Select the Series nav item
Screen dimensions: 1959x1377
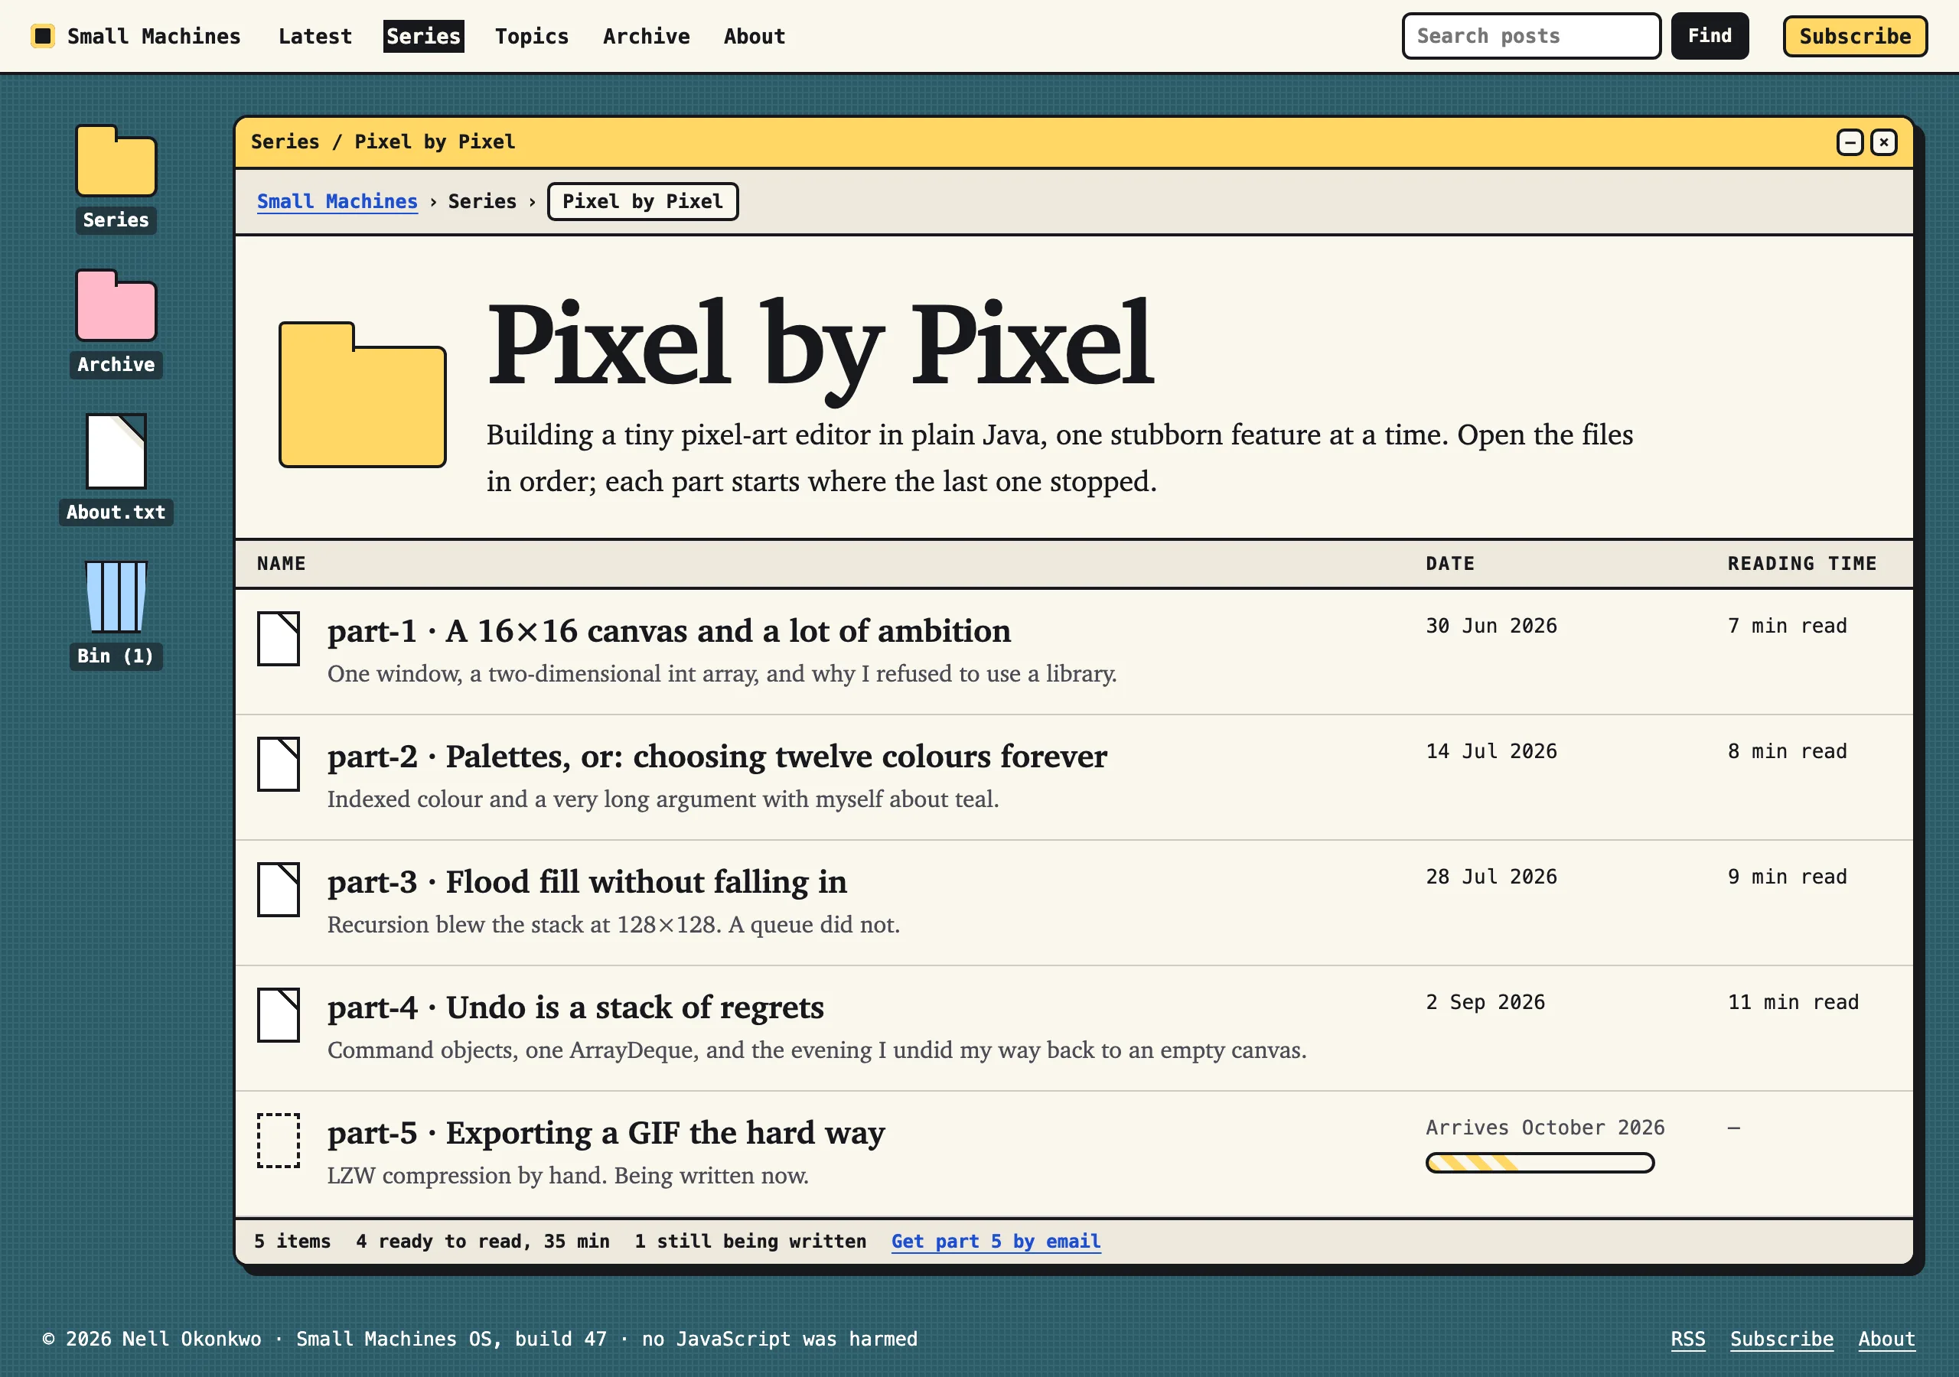tap(423, 36)
